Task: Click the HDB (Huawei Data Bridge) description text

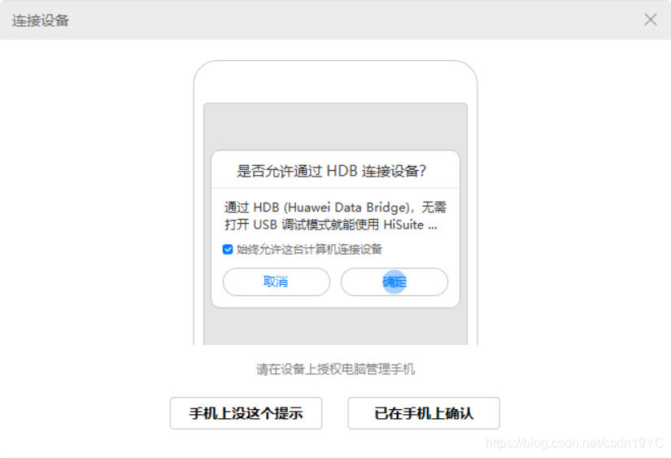Action: 335,216
